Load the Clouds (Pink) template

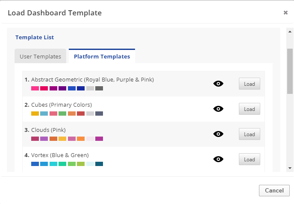point(249,134)
